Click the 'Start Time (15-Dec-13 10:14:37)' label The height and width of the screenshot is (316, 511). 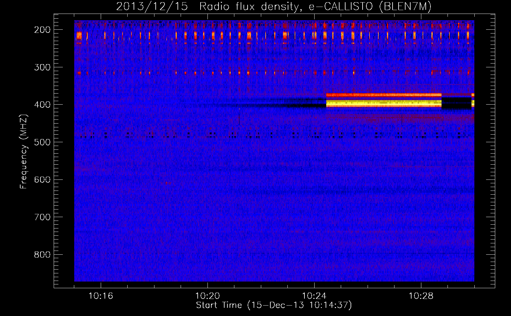coord(274,305)
